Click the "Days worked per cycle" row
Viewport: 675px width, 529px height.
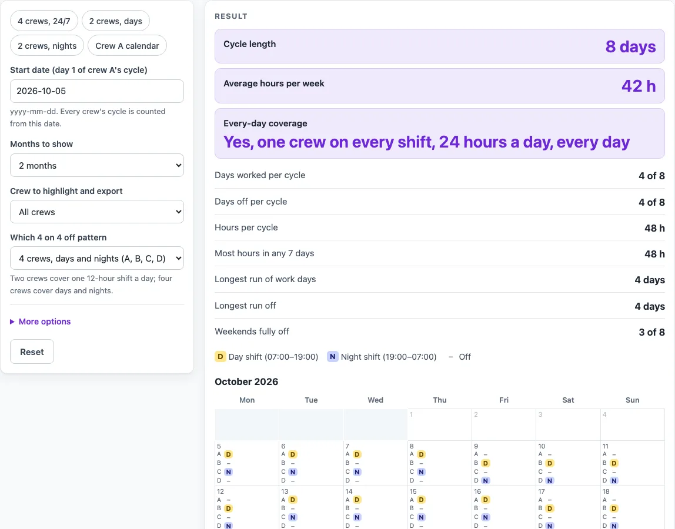coord(440,176)
